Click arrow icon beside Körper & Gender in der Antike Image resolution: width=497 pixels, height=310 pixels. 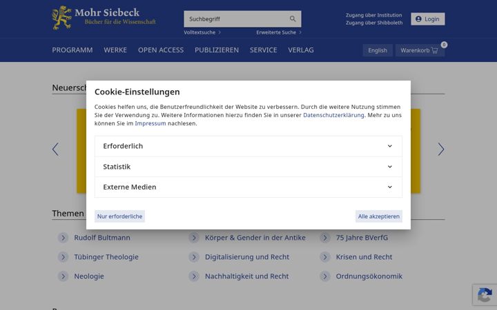(194, 238)
